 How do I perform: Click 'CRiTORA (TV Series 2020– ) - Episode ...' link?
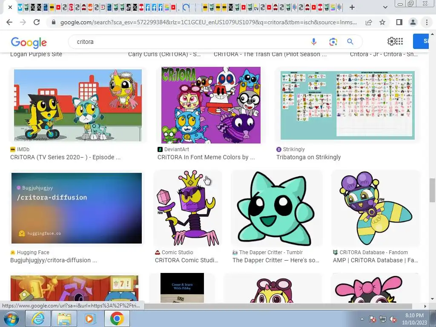tap(65, 157)
